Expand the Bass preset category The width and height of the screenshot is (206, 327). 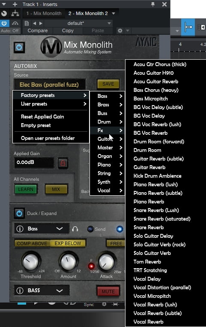(107, 96)
